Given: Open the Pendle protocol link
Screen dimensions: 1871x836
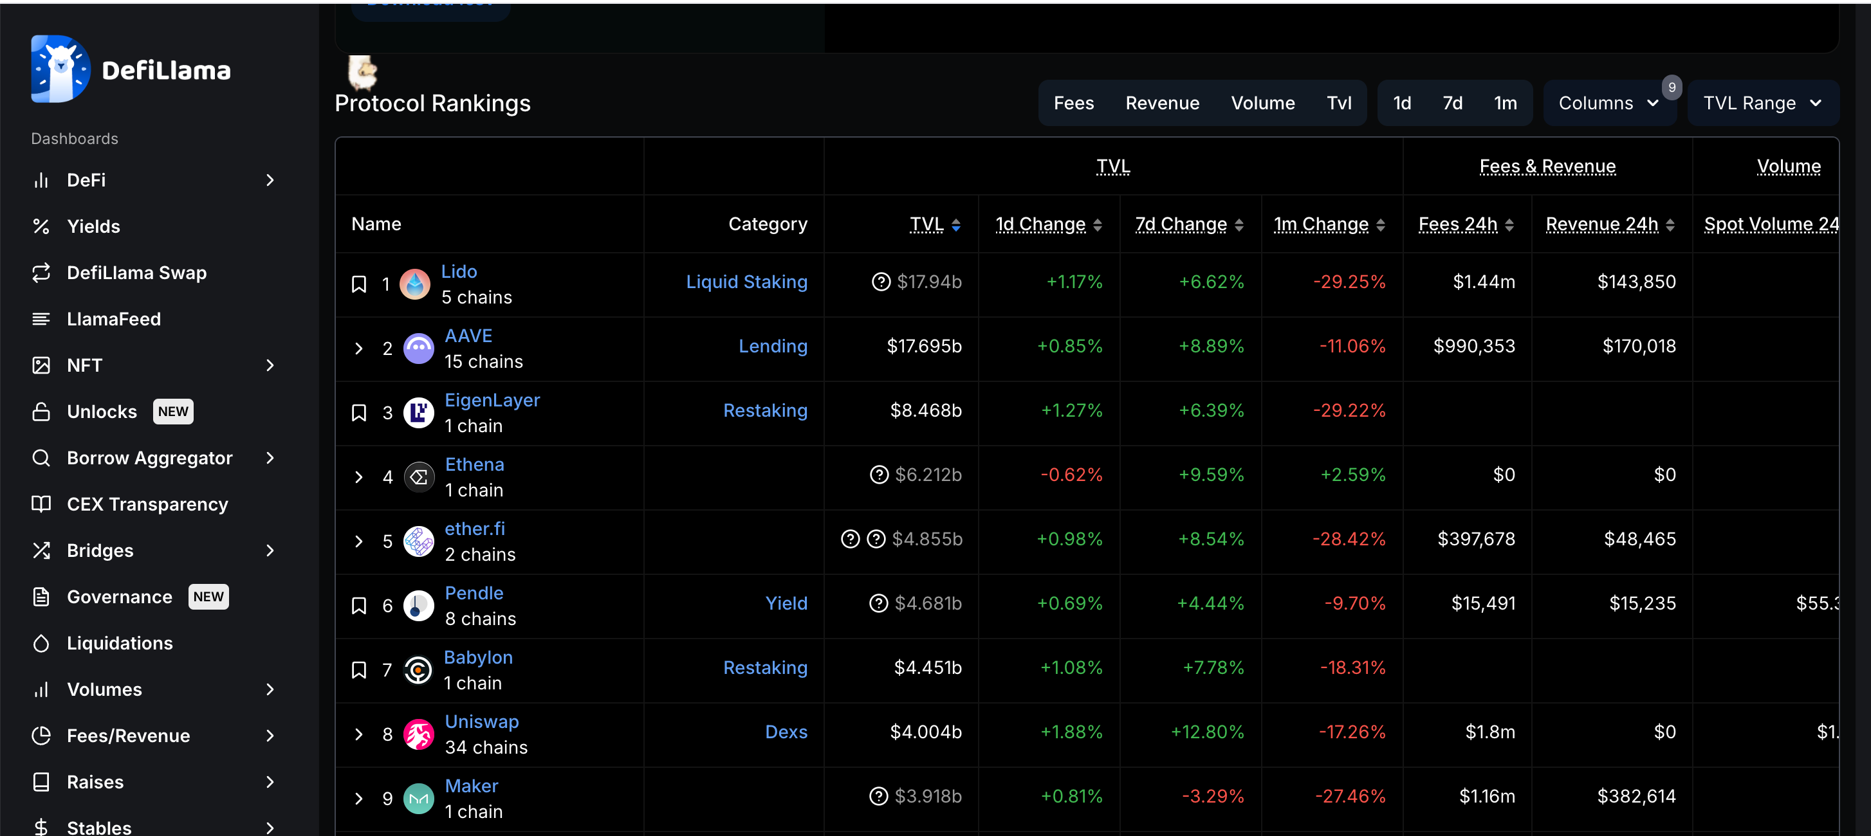Looking at the screenshot, I should 474,593.
